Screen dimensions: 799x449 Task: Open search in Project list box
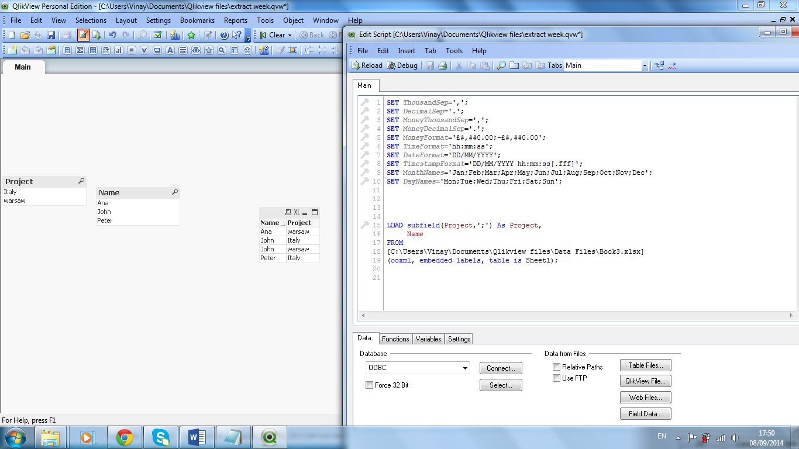point(82,181)
